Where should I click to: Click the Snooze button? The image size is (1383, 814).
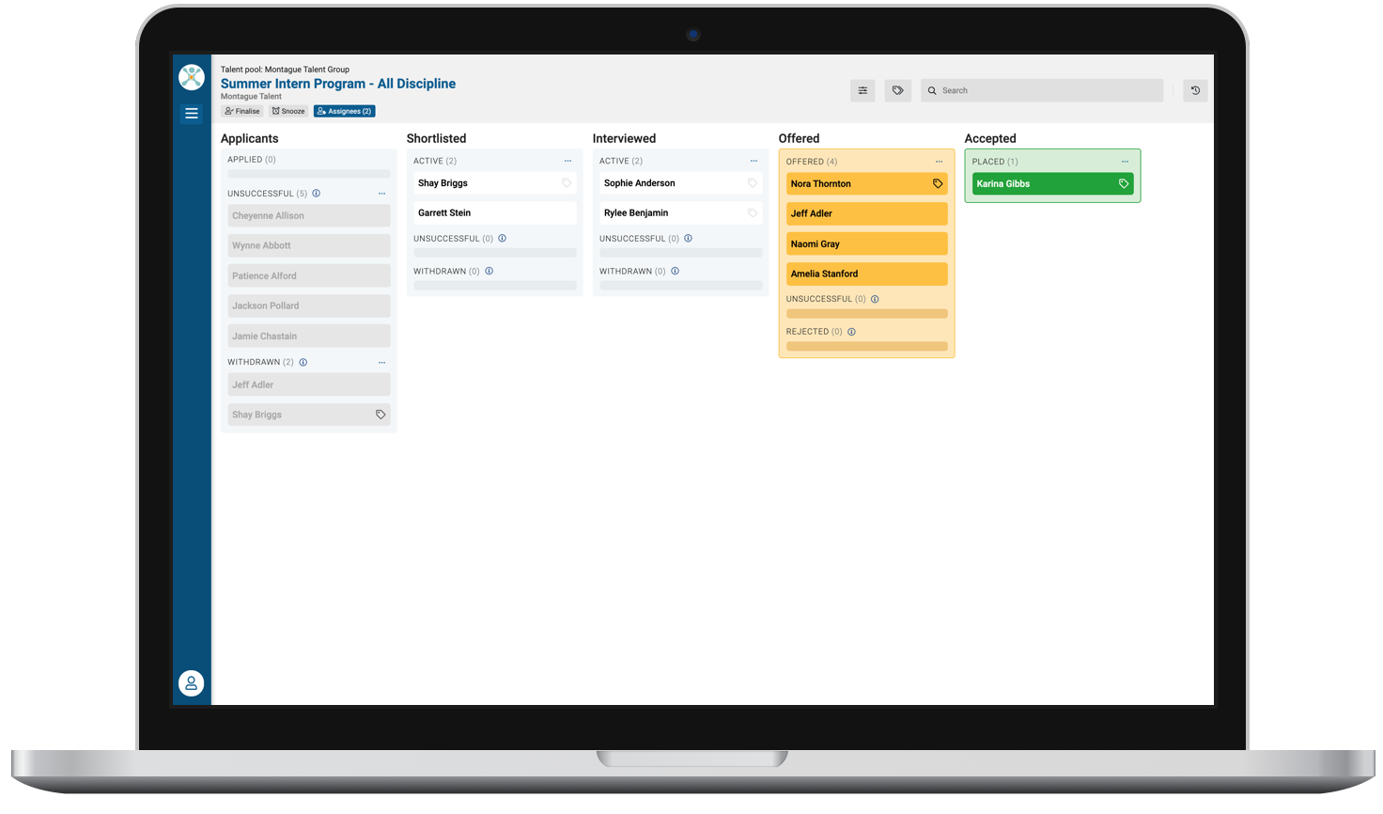pyautogui.click(x=288, y=111)
